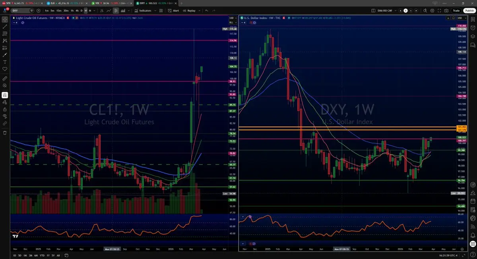Toggle the magnet mode tool
Screen dimensions: 477x259
tap(5, 95)
